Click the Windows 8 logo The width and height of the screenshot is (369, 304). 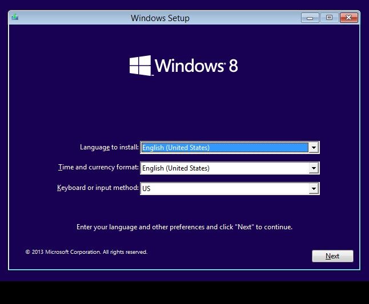click(x=183, y=66)
